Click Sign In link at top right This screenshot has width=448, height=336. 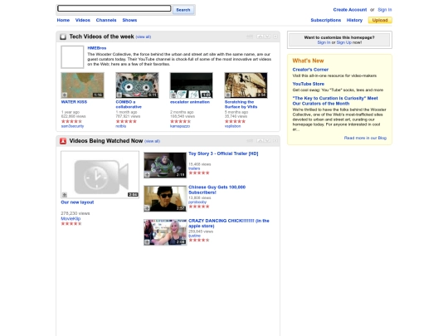click(x=385, y=10)
